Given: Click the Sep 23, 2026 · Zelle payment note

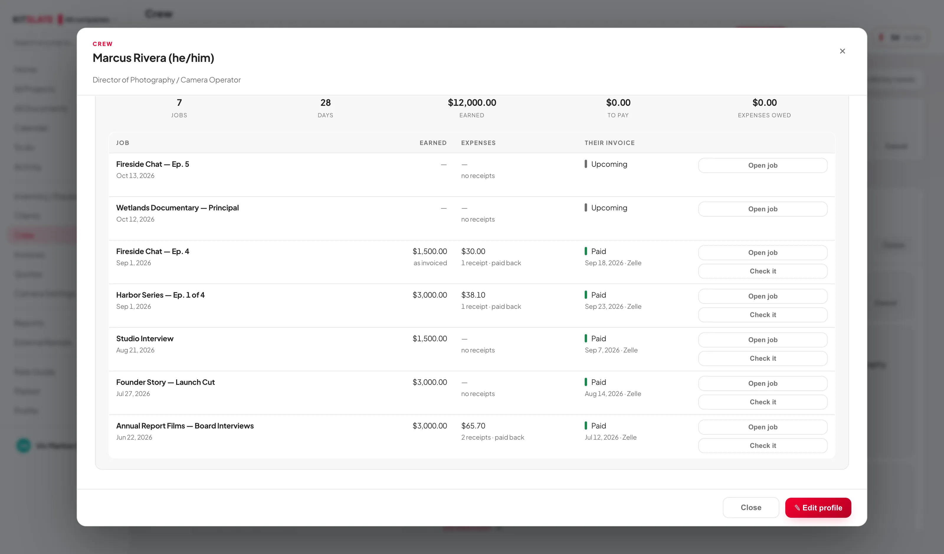Looking at the screenshot, I should (613, 306).
